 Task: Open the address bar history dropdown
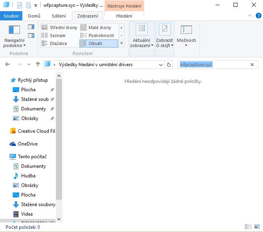(160, 65)
